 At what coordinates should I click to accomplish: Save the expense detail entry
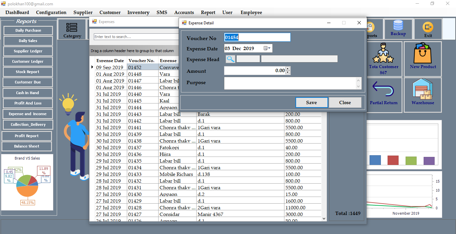click(311, 102)
